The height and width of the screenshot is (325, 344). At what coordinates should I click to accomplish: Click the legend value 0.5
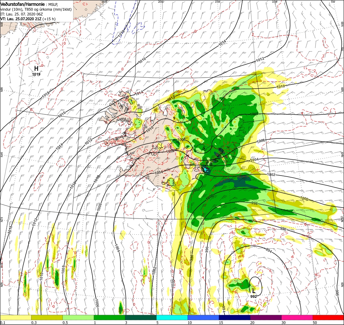(x=65, y=323)
